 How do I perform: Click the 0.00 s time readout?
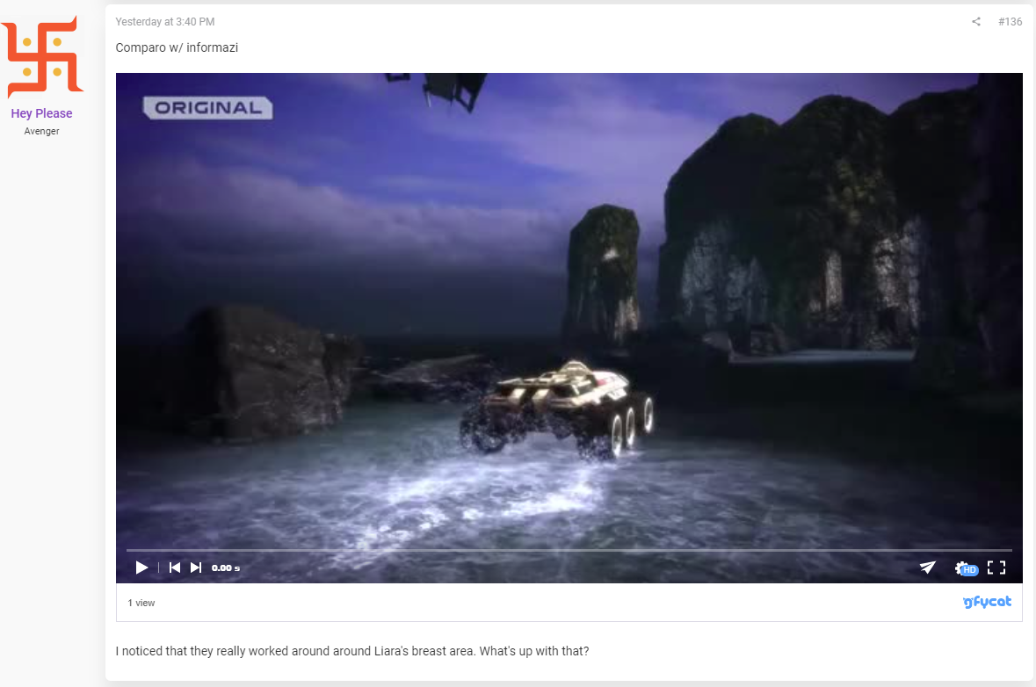(x=225, y=568)
